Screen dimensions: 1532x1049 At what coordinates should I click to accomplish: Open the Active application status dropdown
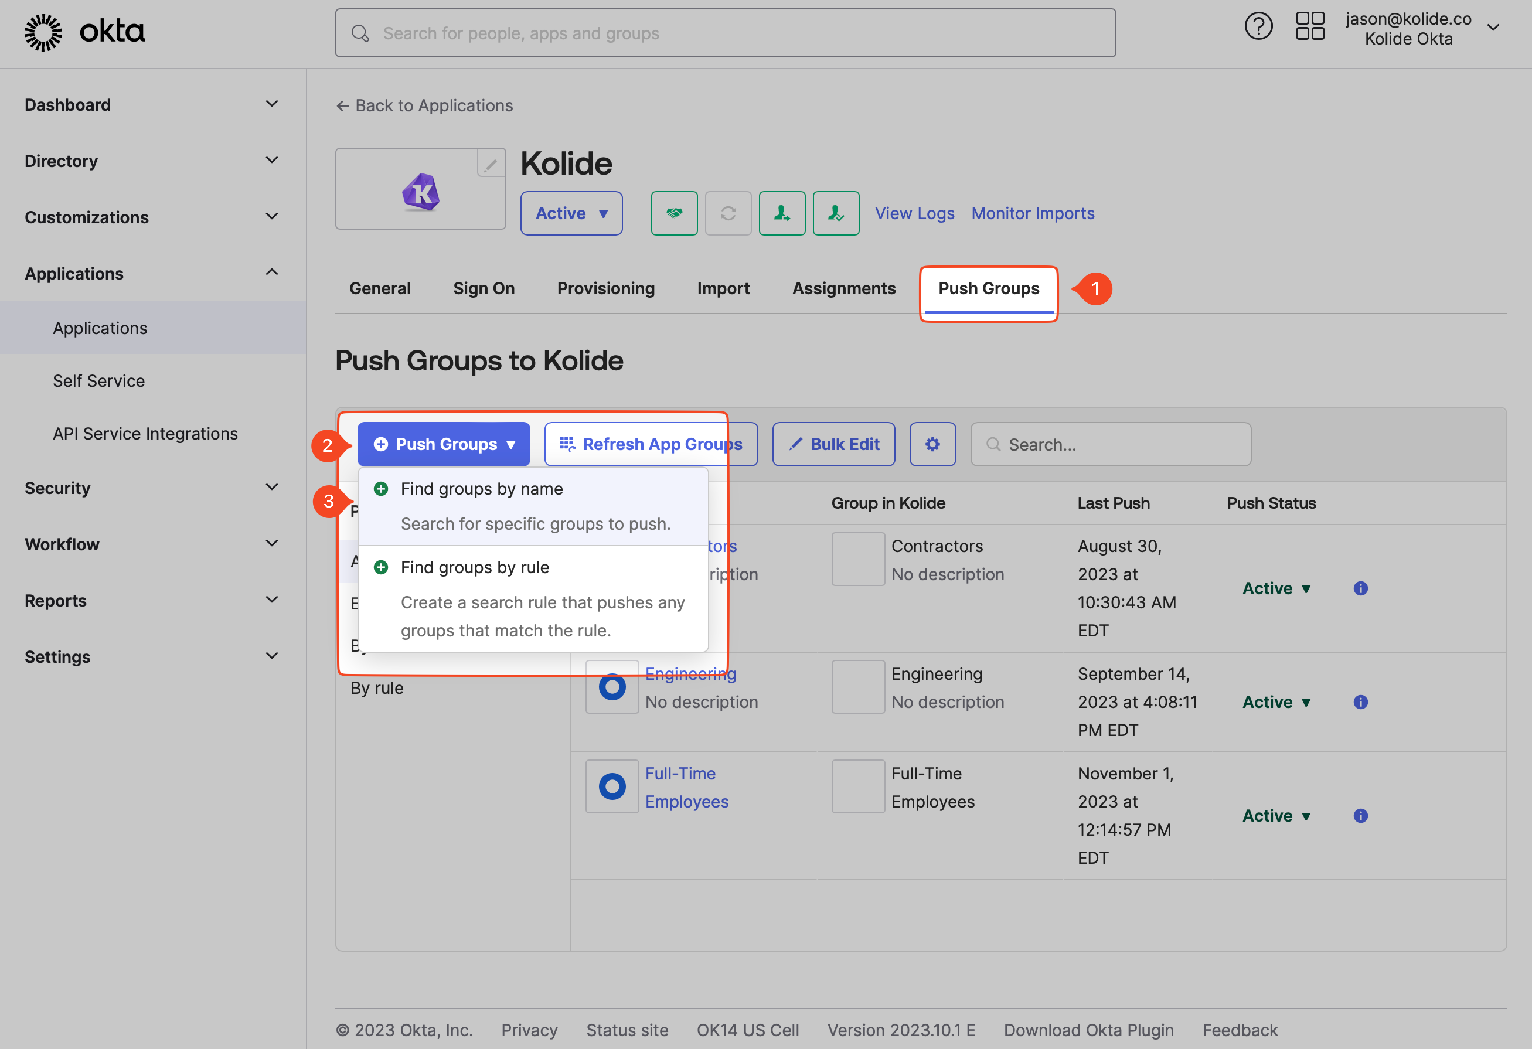point(571,214)
